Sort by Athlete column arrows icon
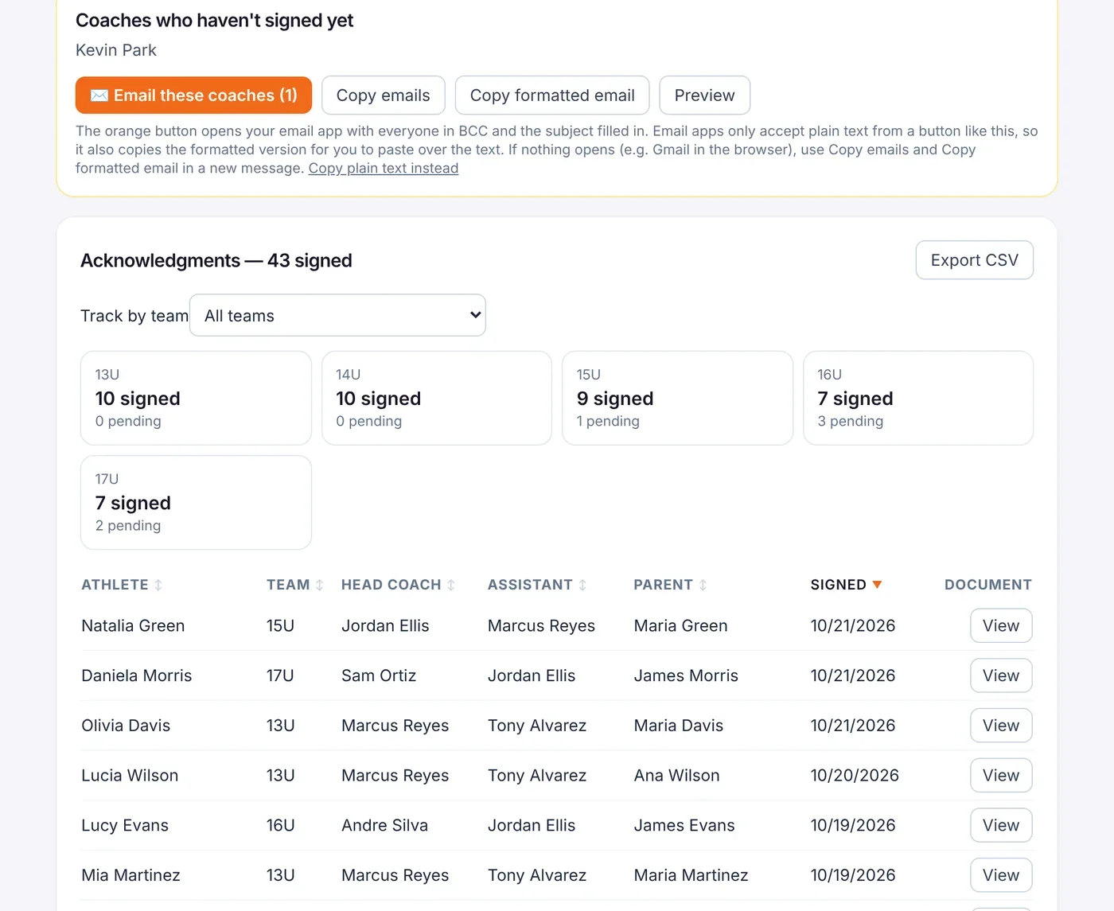This screenshot has height=911, width=1114. coord(158,585)
